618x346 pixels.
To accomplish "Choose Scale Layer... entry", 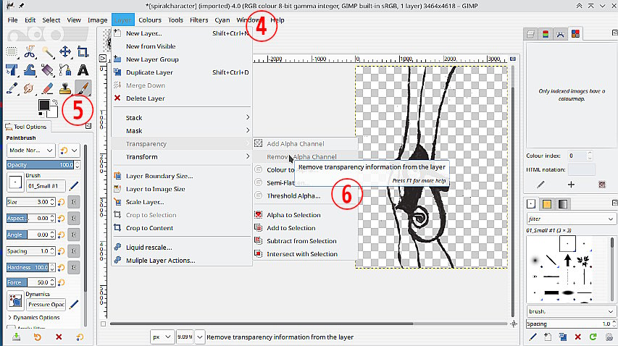I will tap(182, 202).
